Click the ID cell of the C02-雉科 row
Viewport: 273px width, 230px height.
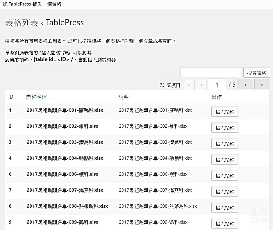coord(10,126)
